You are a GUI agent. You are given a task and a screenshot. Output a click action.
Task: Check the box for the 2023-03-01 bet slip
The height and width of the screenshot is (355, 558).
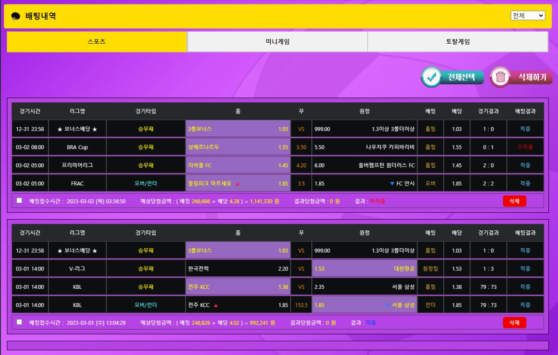[19, 322]
